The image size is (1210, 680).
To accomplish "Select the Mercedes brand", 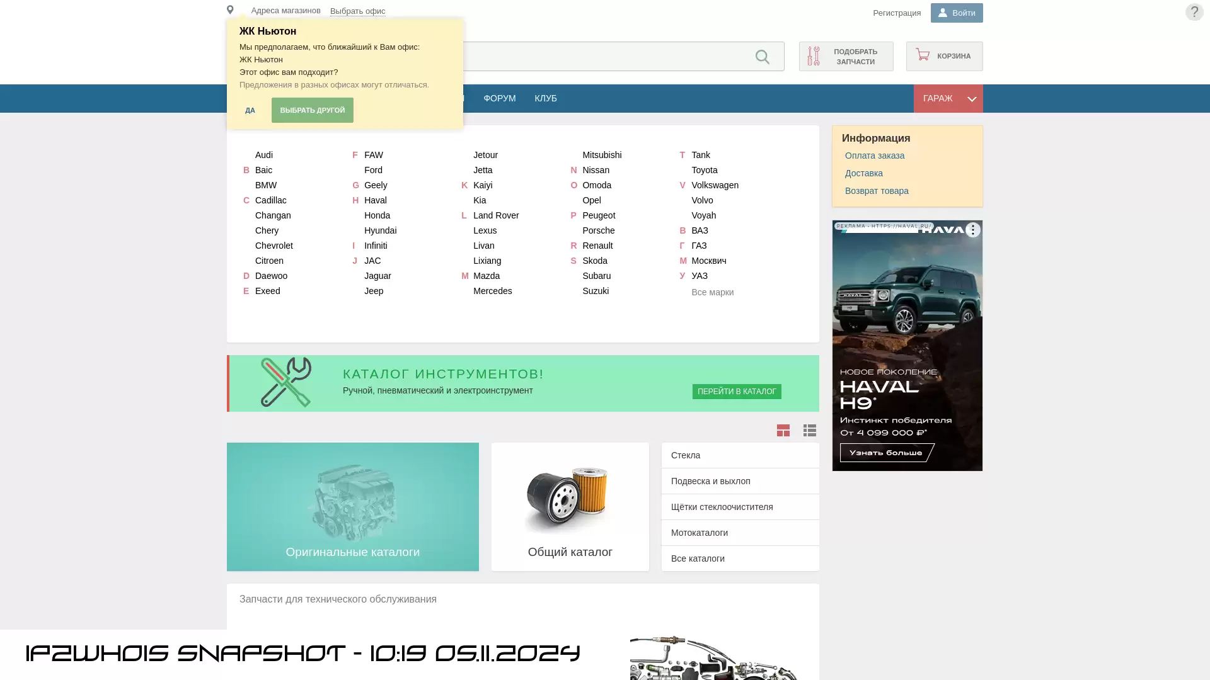I will (493, 291).
